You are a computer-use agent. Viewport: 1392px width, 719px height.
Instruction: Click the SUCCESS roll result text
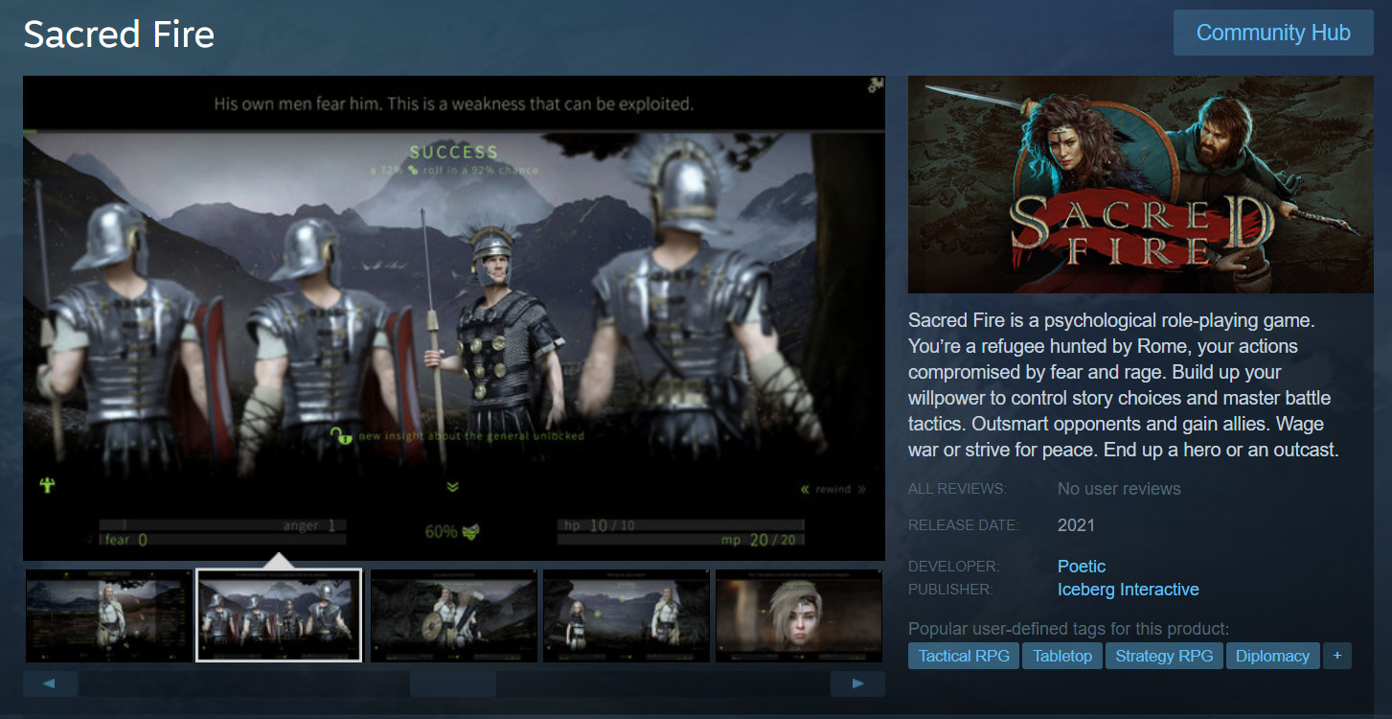[x=454, y=151]
